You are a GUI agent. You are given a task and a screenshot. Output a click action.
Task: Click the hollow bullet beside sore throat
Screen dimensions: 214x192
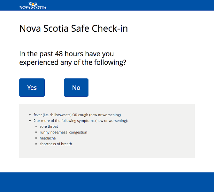point(36,126)
